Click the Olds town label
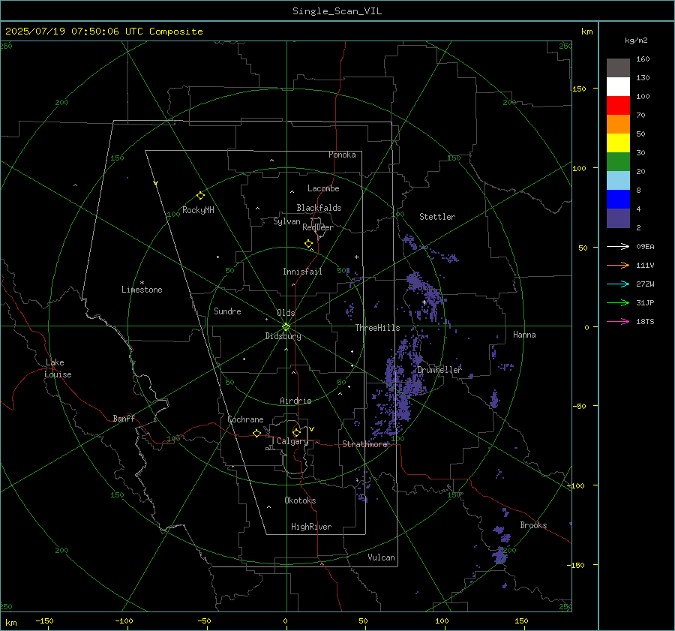This screenshot has height=631, width=675. pos(286,313)
